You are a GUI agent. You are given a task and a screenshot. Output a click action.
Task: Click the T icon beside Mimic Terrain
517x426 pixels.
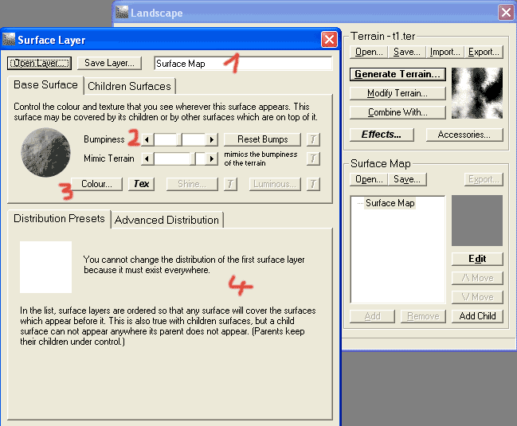[x=313, y=158]
